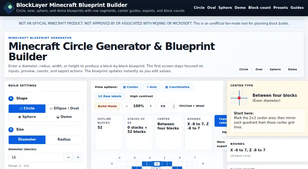Viewport: 308px width, 169px height.
Task: Toggle the Coordinates view option
Action: pos(177,87)
